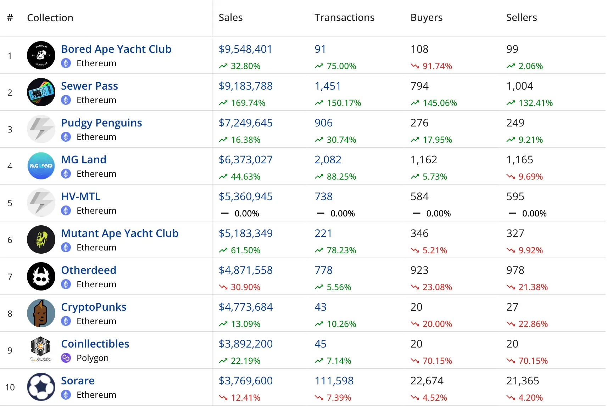This screenshot has height=406, width=607.
Task: Click transactions count 111,598
Action: tap(334, 380)
